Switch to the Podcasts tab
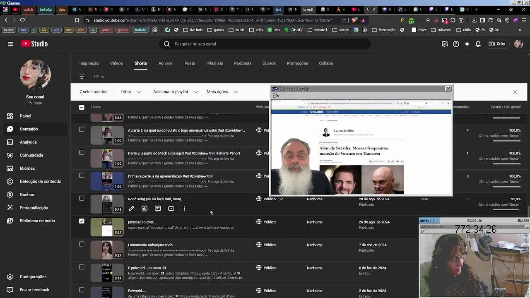 click(x=243, y=63)
